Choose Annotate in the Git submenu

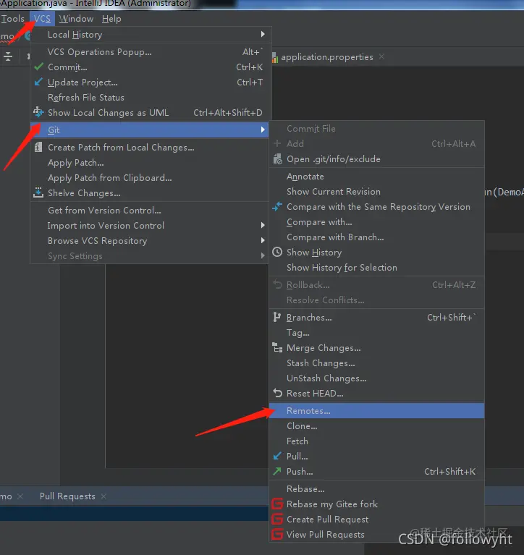tap(376, 177)
